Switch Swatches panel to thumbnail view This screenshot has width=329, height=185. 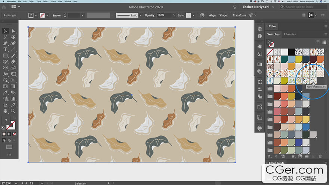(x=325, y=42)
